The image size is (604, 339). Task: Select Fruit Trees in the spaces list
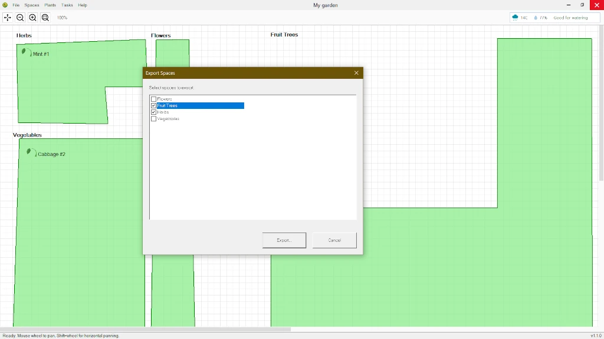point(177,105)
